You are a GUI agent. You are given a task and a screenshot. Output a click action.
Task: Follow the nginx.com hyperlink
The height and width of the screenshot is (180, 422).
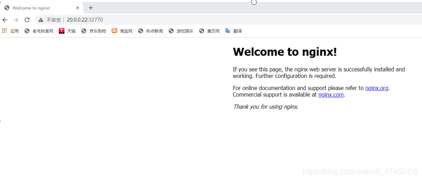331,95
